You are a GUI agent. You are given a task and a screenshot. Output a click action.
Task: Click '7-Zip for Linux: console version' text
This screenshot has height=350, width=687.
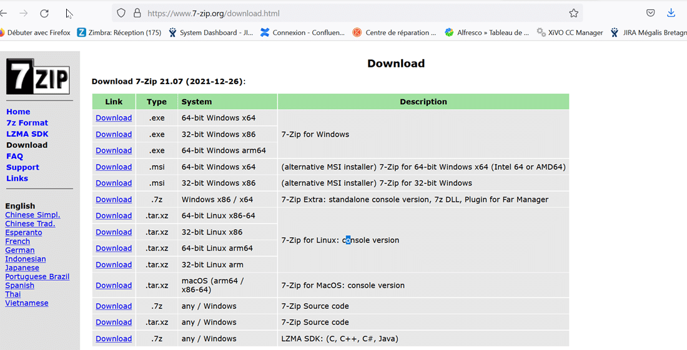click(x=340, y=240)
